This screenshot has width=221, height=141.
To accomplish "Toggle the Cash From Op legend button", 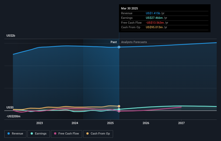I will pyautogui.click(x=98, y=134).
